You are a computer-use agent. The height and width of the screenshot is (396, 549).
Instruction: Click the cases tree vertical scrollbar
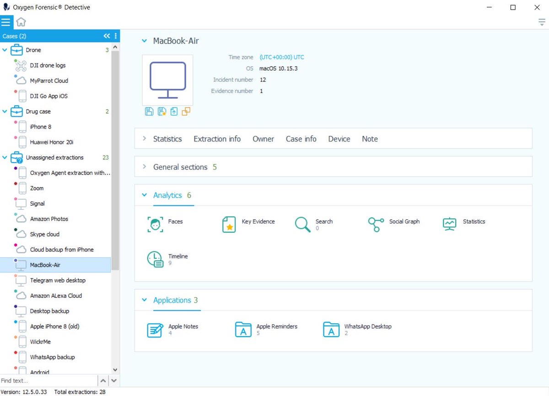[x=115, y=160]
